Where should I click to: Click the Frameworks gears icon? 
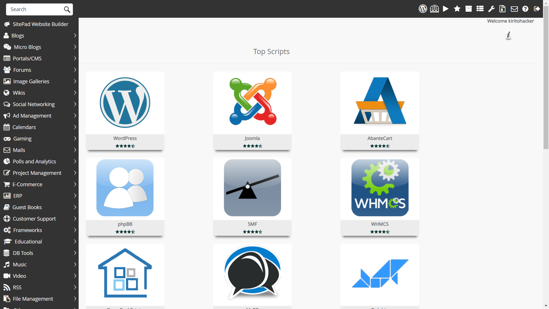point(7,230)
